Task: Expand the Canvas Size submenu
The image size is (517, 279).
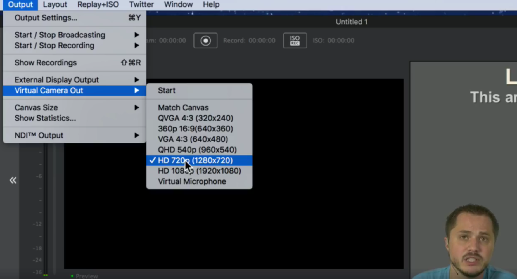Action: coord(36,107)
